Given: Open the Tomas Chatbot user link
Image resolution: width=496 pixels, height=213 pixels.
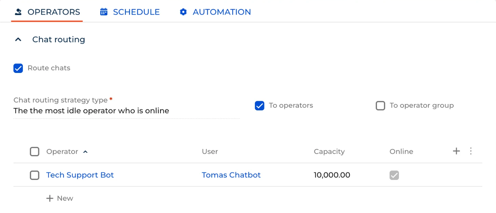Looking at the screenshot, I should click(231, 175).
